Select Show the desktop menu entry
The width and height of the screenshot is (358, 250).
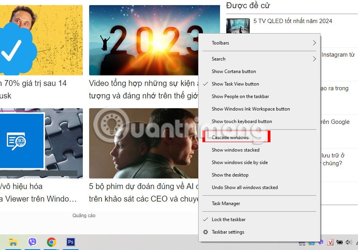click(x=230, y=175)
